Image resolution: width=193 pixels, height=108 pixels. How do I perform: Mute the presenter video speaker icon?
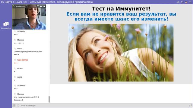(x=44, y=6)
